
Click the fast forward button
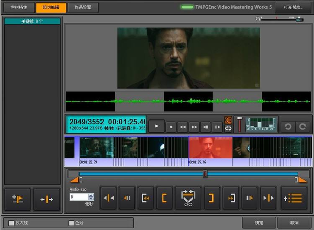pos(194,126)
